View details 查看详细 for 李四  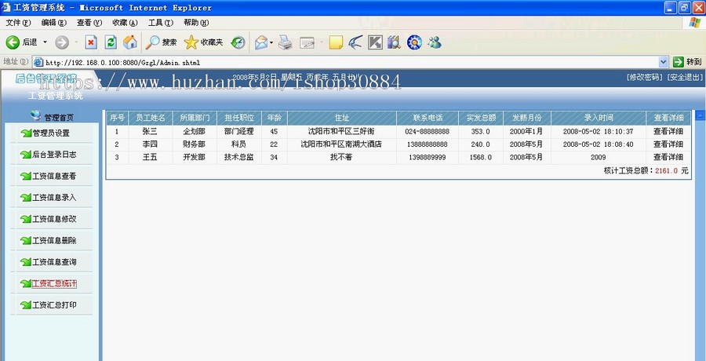point(668,144)
